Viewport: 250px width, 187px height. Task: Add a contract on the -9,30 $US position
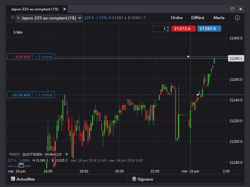[x=44, y=57]
